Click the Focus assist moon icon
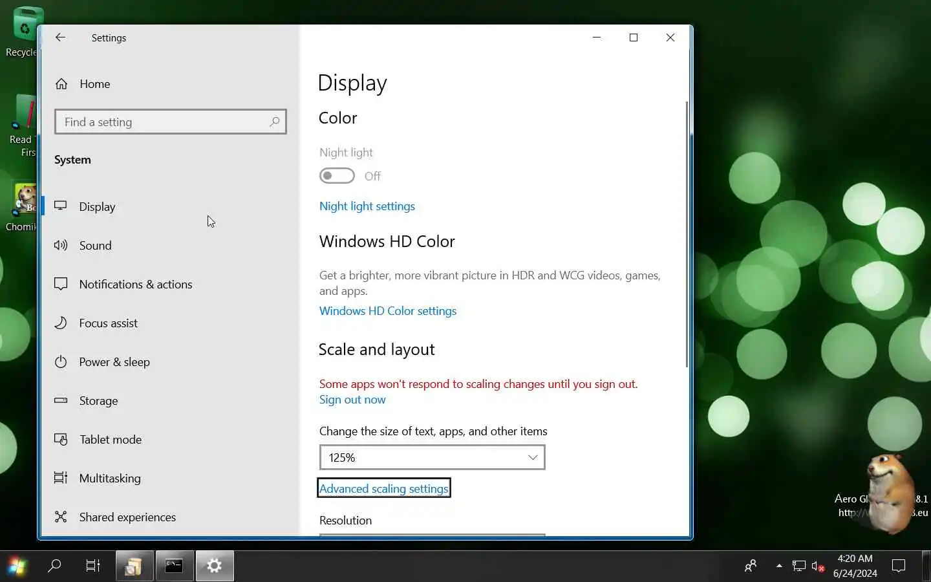 click(61, 323)
